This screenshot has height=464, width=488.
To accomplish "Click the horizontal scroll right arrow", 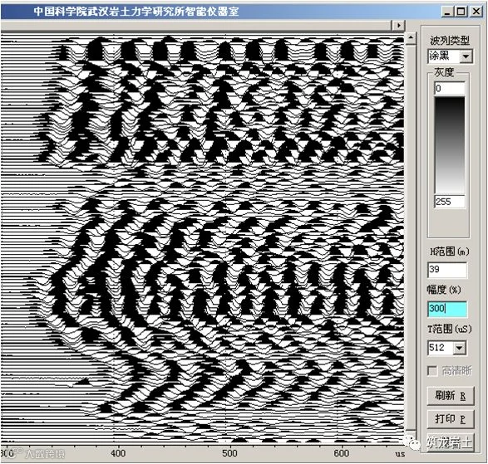I will click(x=399, y=25).
